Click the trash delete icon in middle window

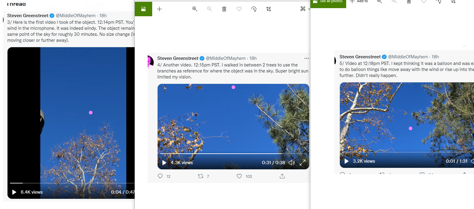[224, 9]
